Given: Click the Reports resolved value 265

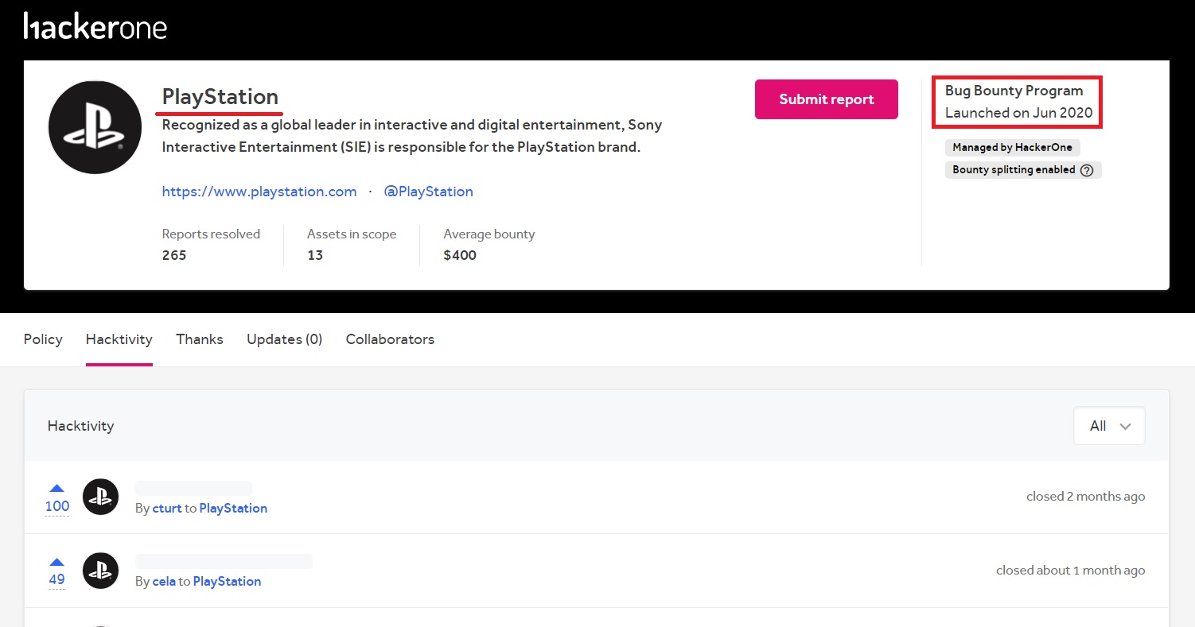Looking at the screenshot, I should pyautogui.click(x=174, y=255).
